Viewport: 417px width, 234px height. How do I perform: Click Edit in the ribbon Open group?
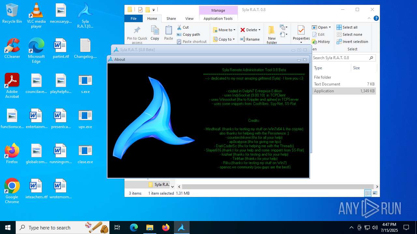coord(318,34)
